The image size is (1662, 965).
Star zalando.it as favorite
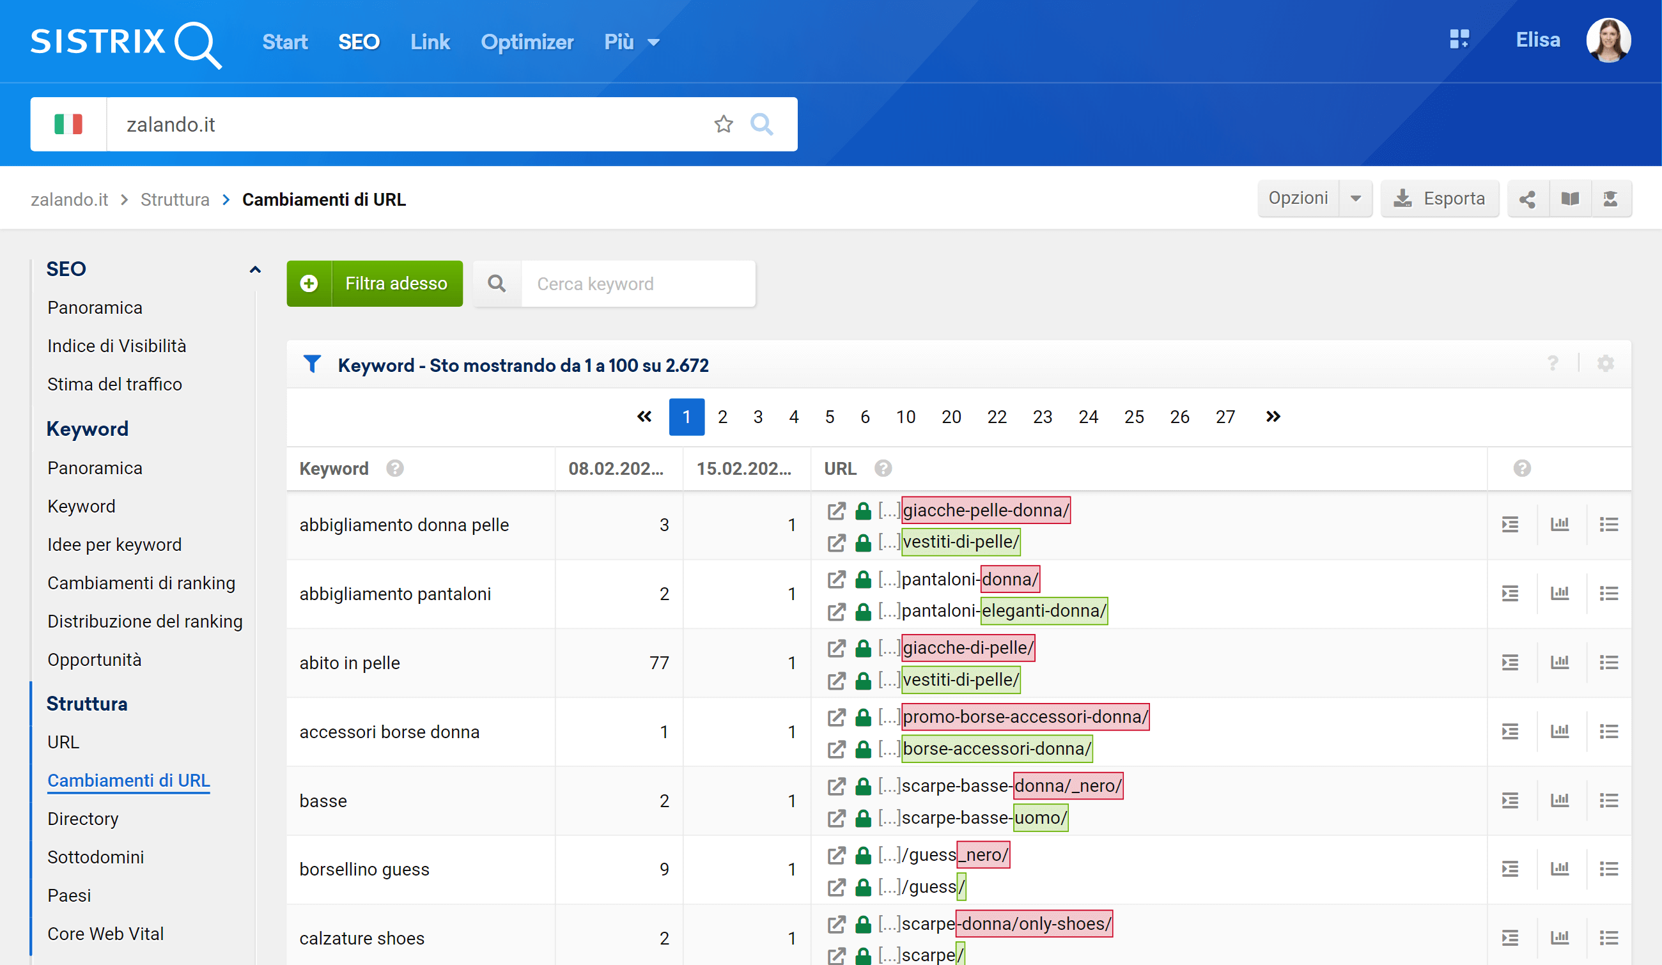click(724, 124)
